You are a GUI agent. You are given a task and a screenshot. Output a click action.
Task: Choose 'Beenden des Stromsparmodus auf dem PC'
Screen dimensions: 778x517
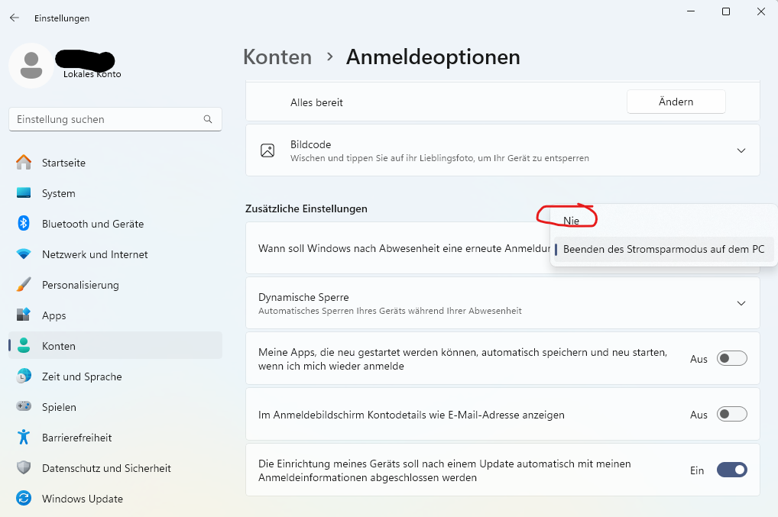click(x=662, y=249)
